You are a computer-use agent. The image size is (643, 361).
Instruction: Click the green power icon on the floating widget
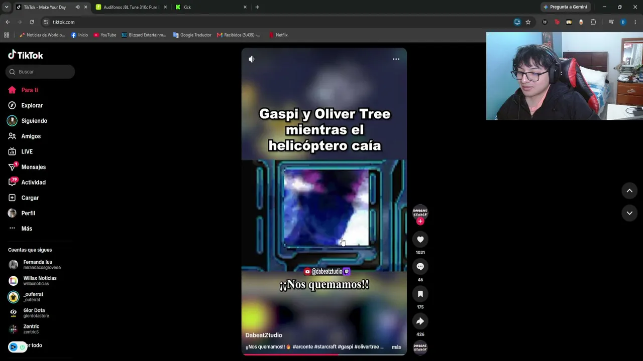(x=22, y=347)
